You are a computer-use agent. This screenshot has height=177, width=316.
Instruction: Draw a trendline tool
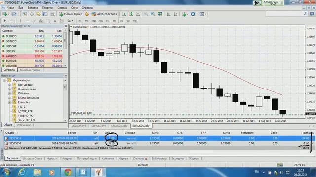tap(34, 21)
